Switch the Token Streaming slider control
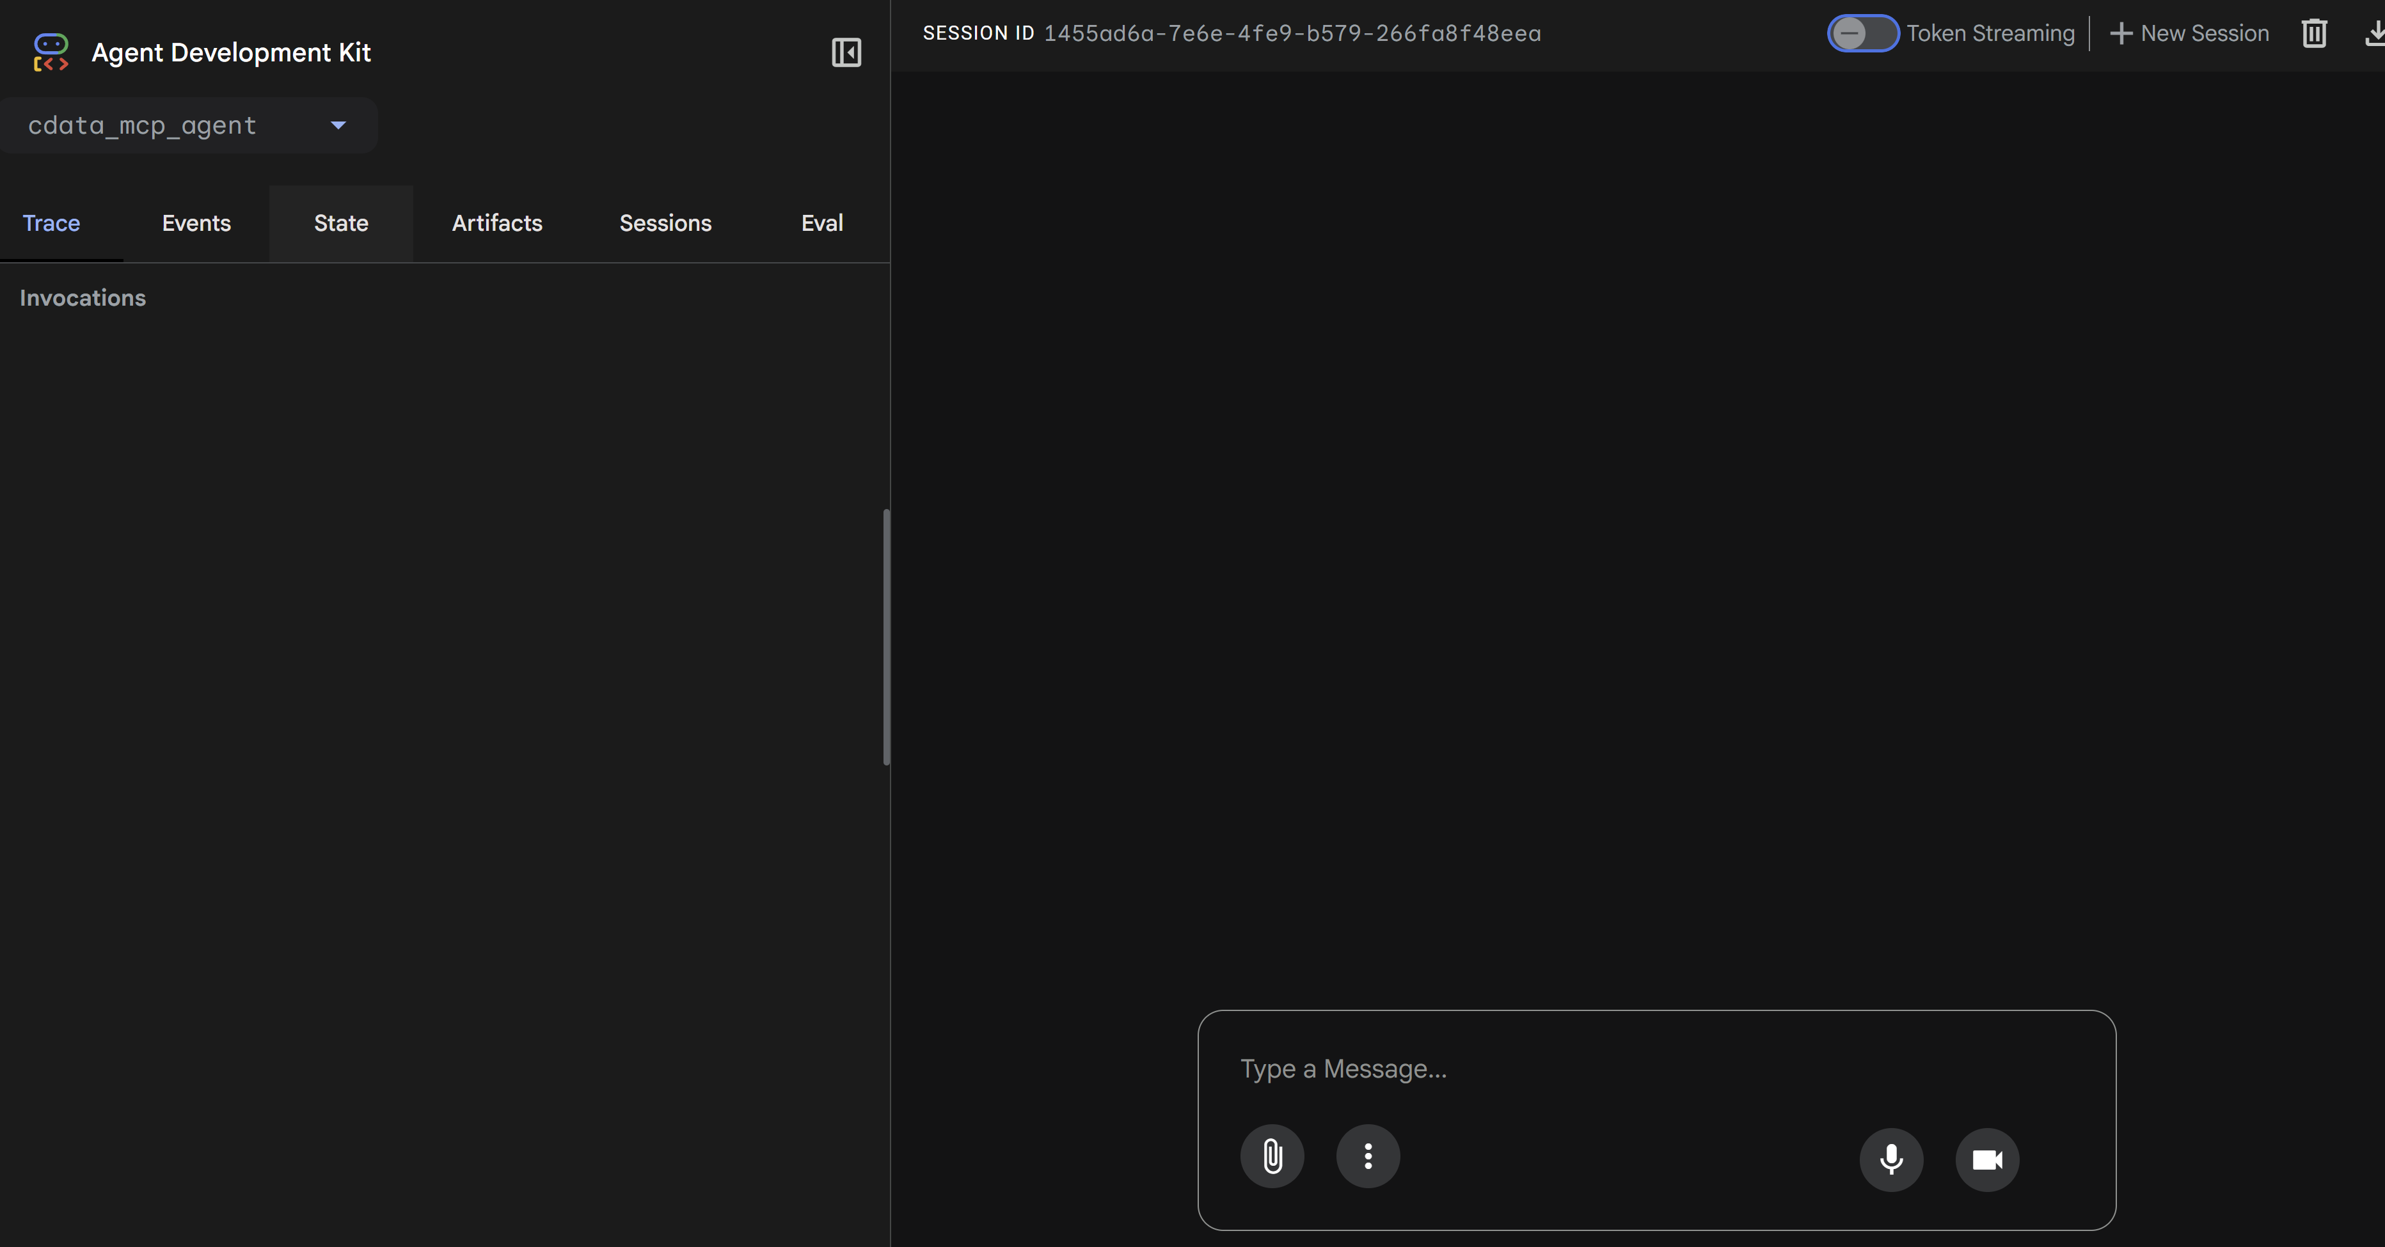The width and height of the screenshot is (2385, 1247). 1861,33
